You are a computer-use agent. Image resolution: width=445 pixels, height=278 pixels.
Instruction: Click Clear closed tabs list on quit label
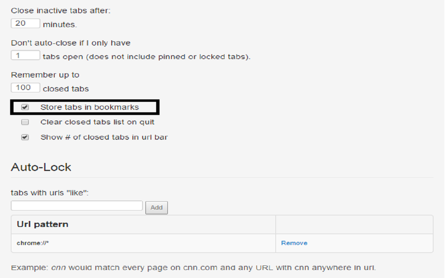coord(97,122)
